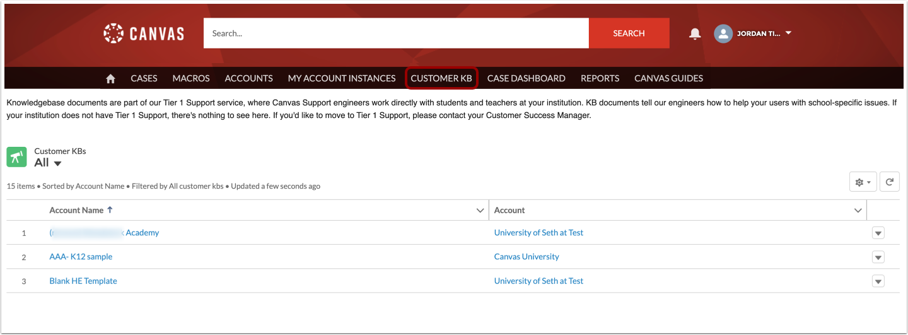Open University of Seth at Test in row 3

538,281
